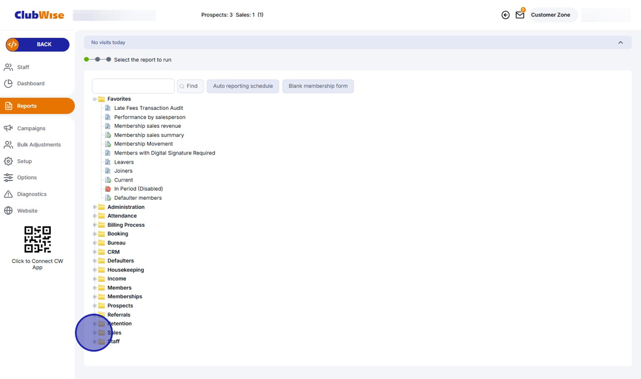This screenshot has width=641, height=379.
Task: Select the Membership sales revenue report
Action: [148, 126]
